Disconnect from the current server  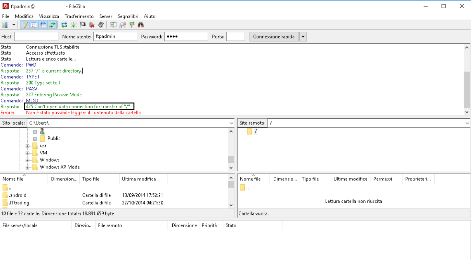click(92, 25)
